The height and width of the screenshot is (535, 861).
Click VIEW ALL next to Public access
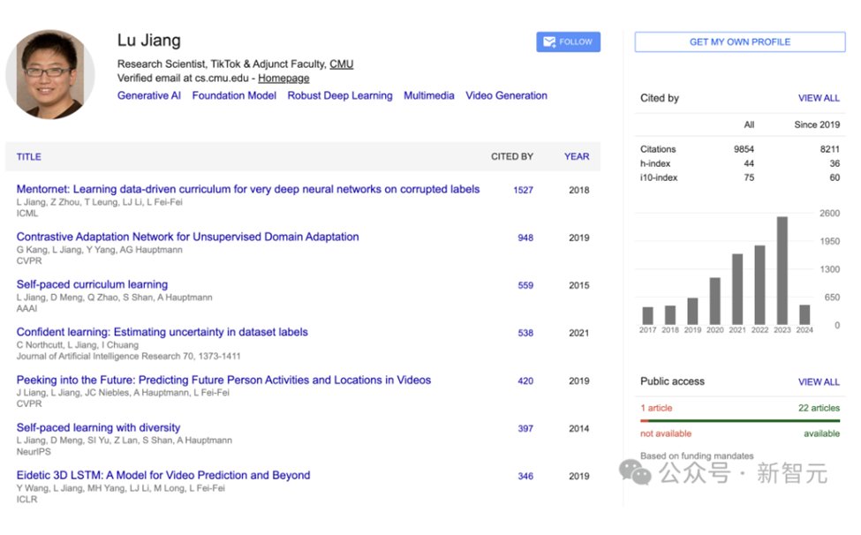[x=819, y=382]
